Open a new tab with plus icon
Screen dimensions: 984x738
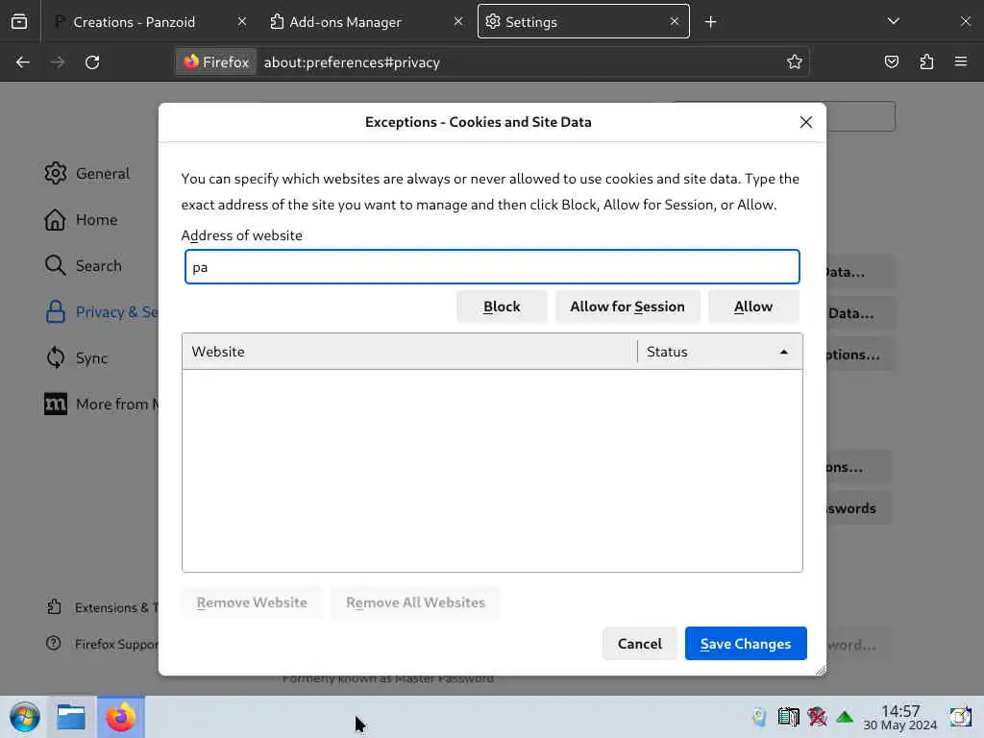coord(710,22)
